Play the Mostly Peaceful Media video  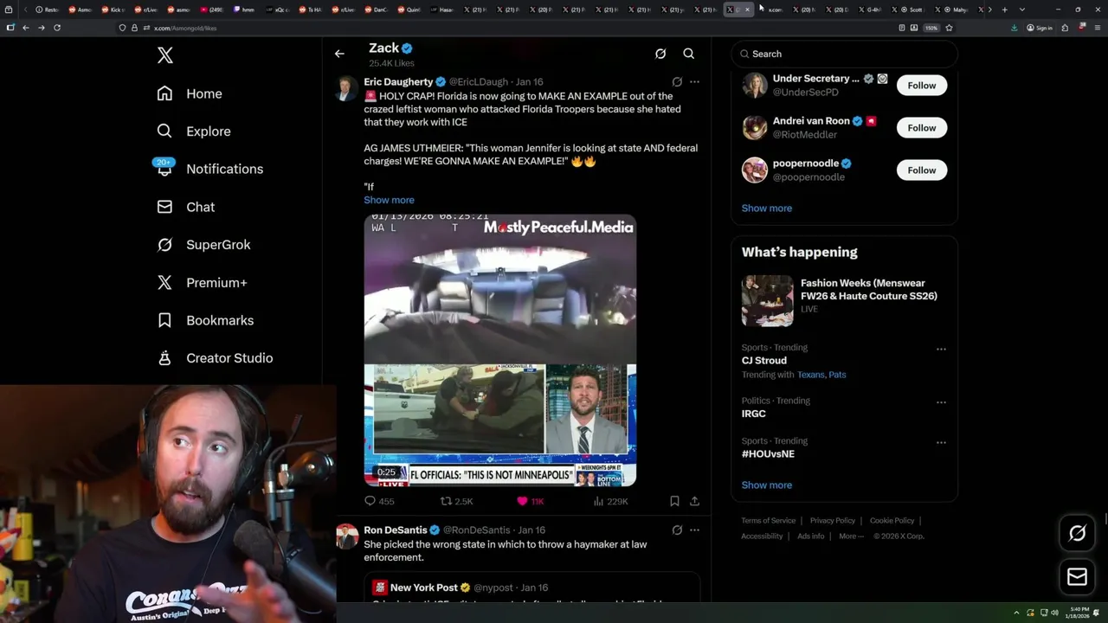click(499, 350)
